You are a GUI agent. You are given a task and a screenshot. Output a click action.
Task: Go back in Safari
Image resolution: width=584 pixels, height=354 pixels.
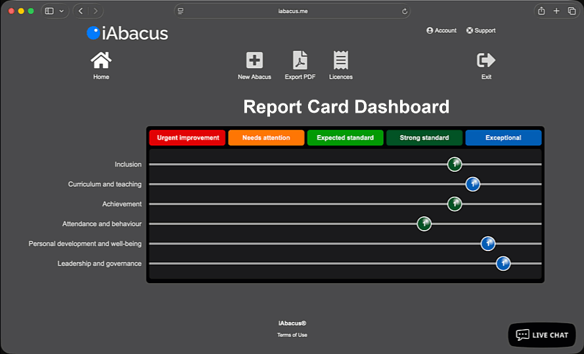click(81, 11)
